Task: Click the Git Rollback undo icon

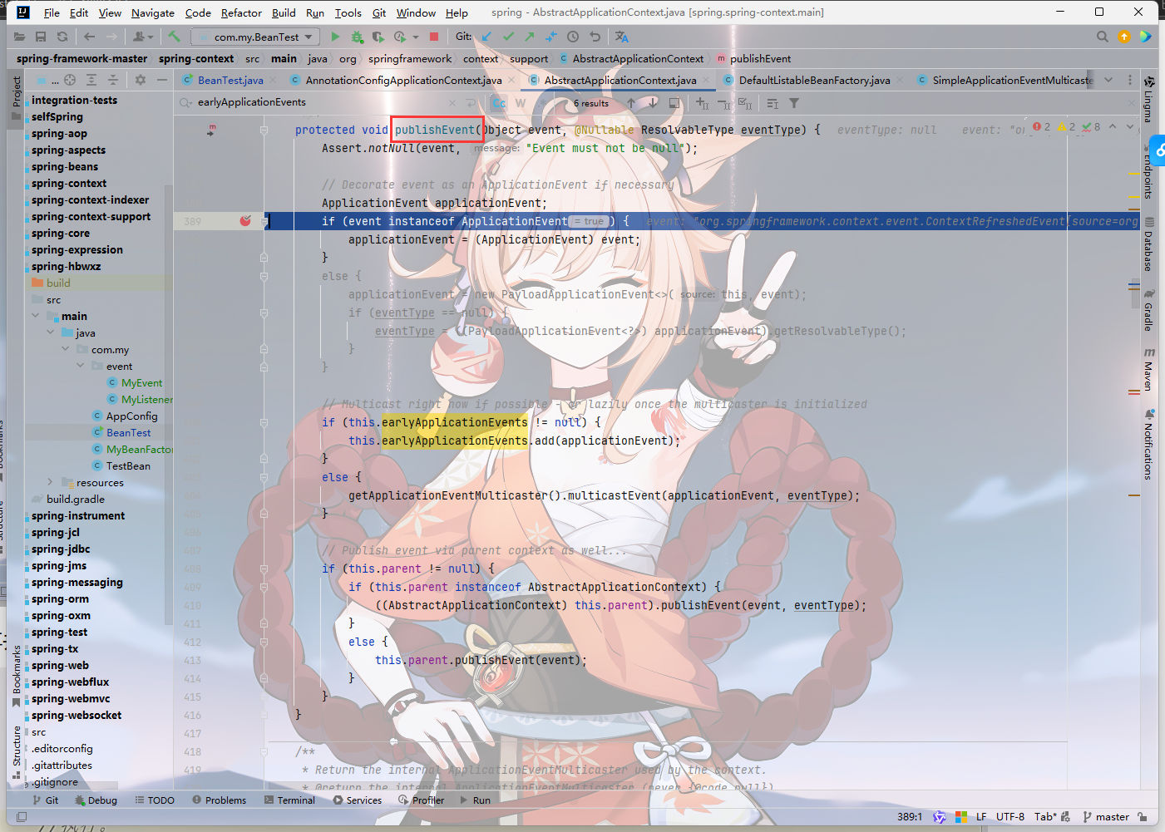Action: (595, 37)
